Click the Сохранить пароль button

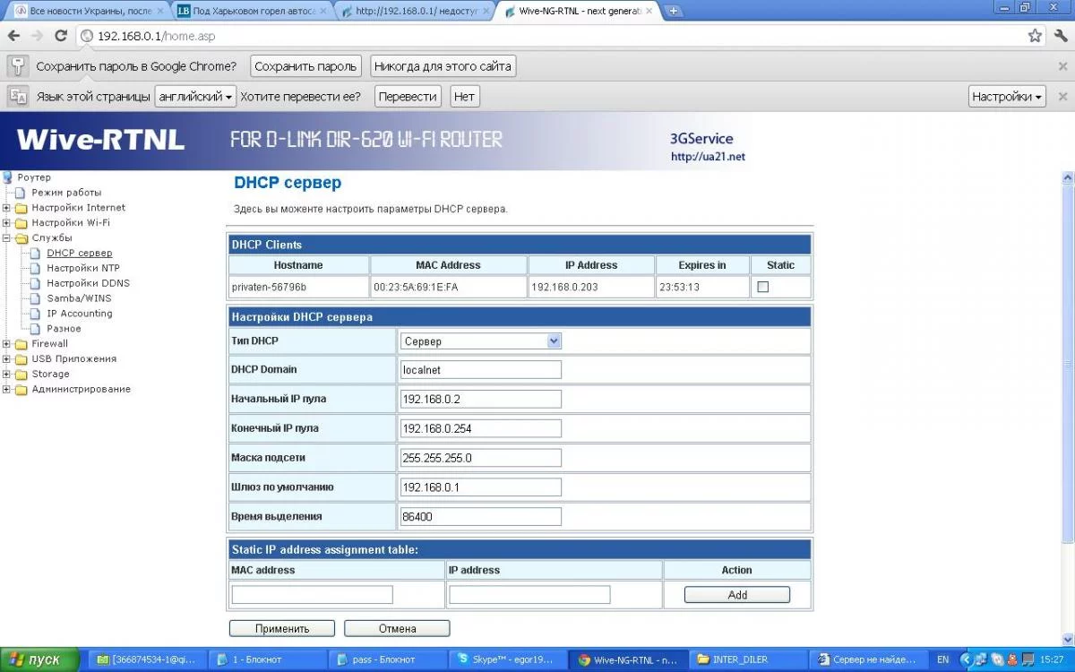click(305, 66)
